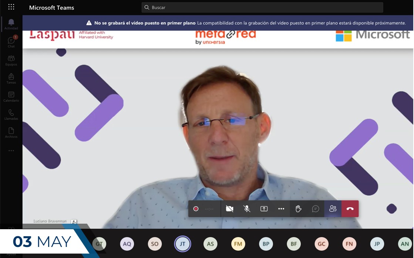Select participant avatar AQ
Screen dimensions: 414x258
(x=127, y=244)
